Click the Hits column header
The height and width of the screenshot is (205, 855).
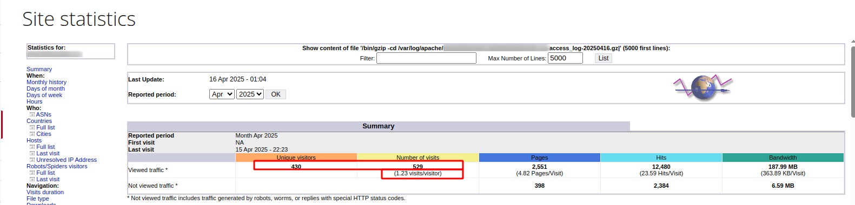[661, 158]
